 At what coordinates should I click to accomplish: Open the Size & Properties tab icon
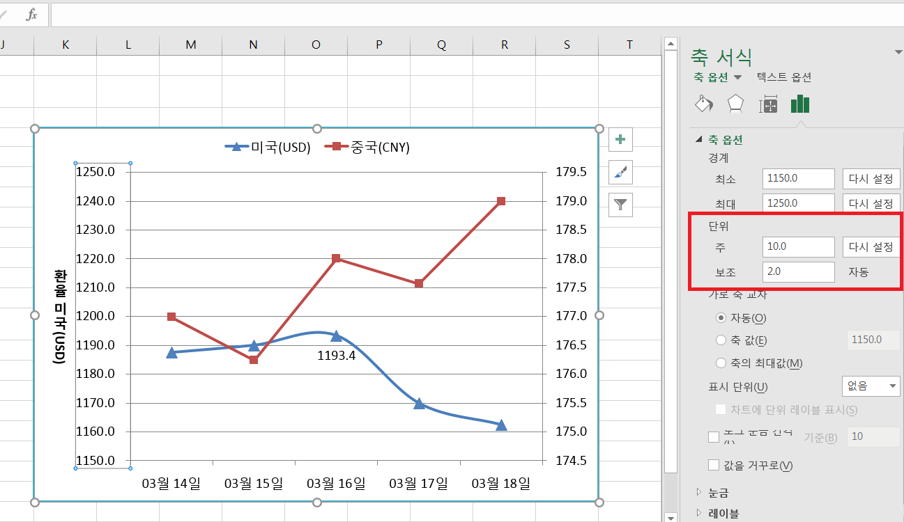768,105
